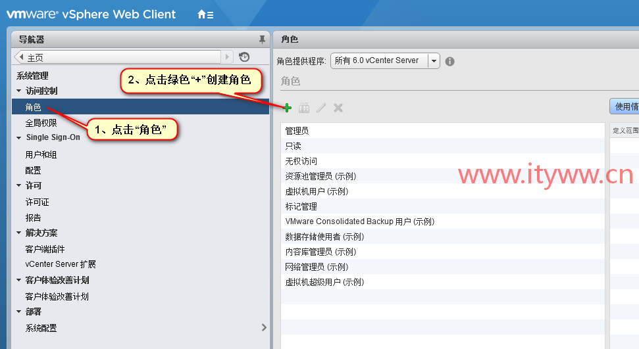Open 报告 in navigator
Viewport: 639px width, 349px height.
pyautogui.click(x=34, y=218)
